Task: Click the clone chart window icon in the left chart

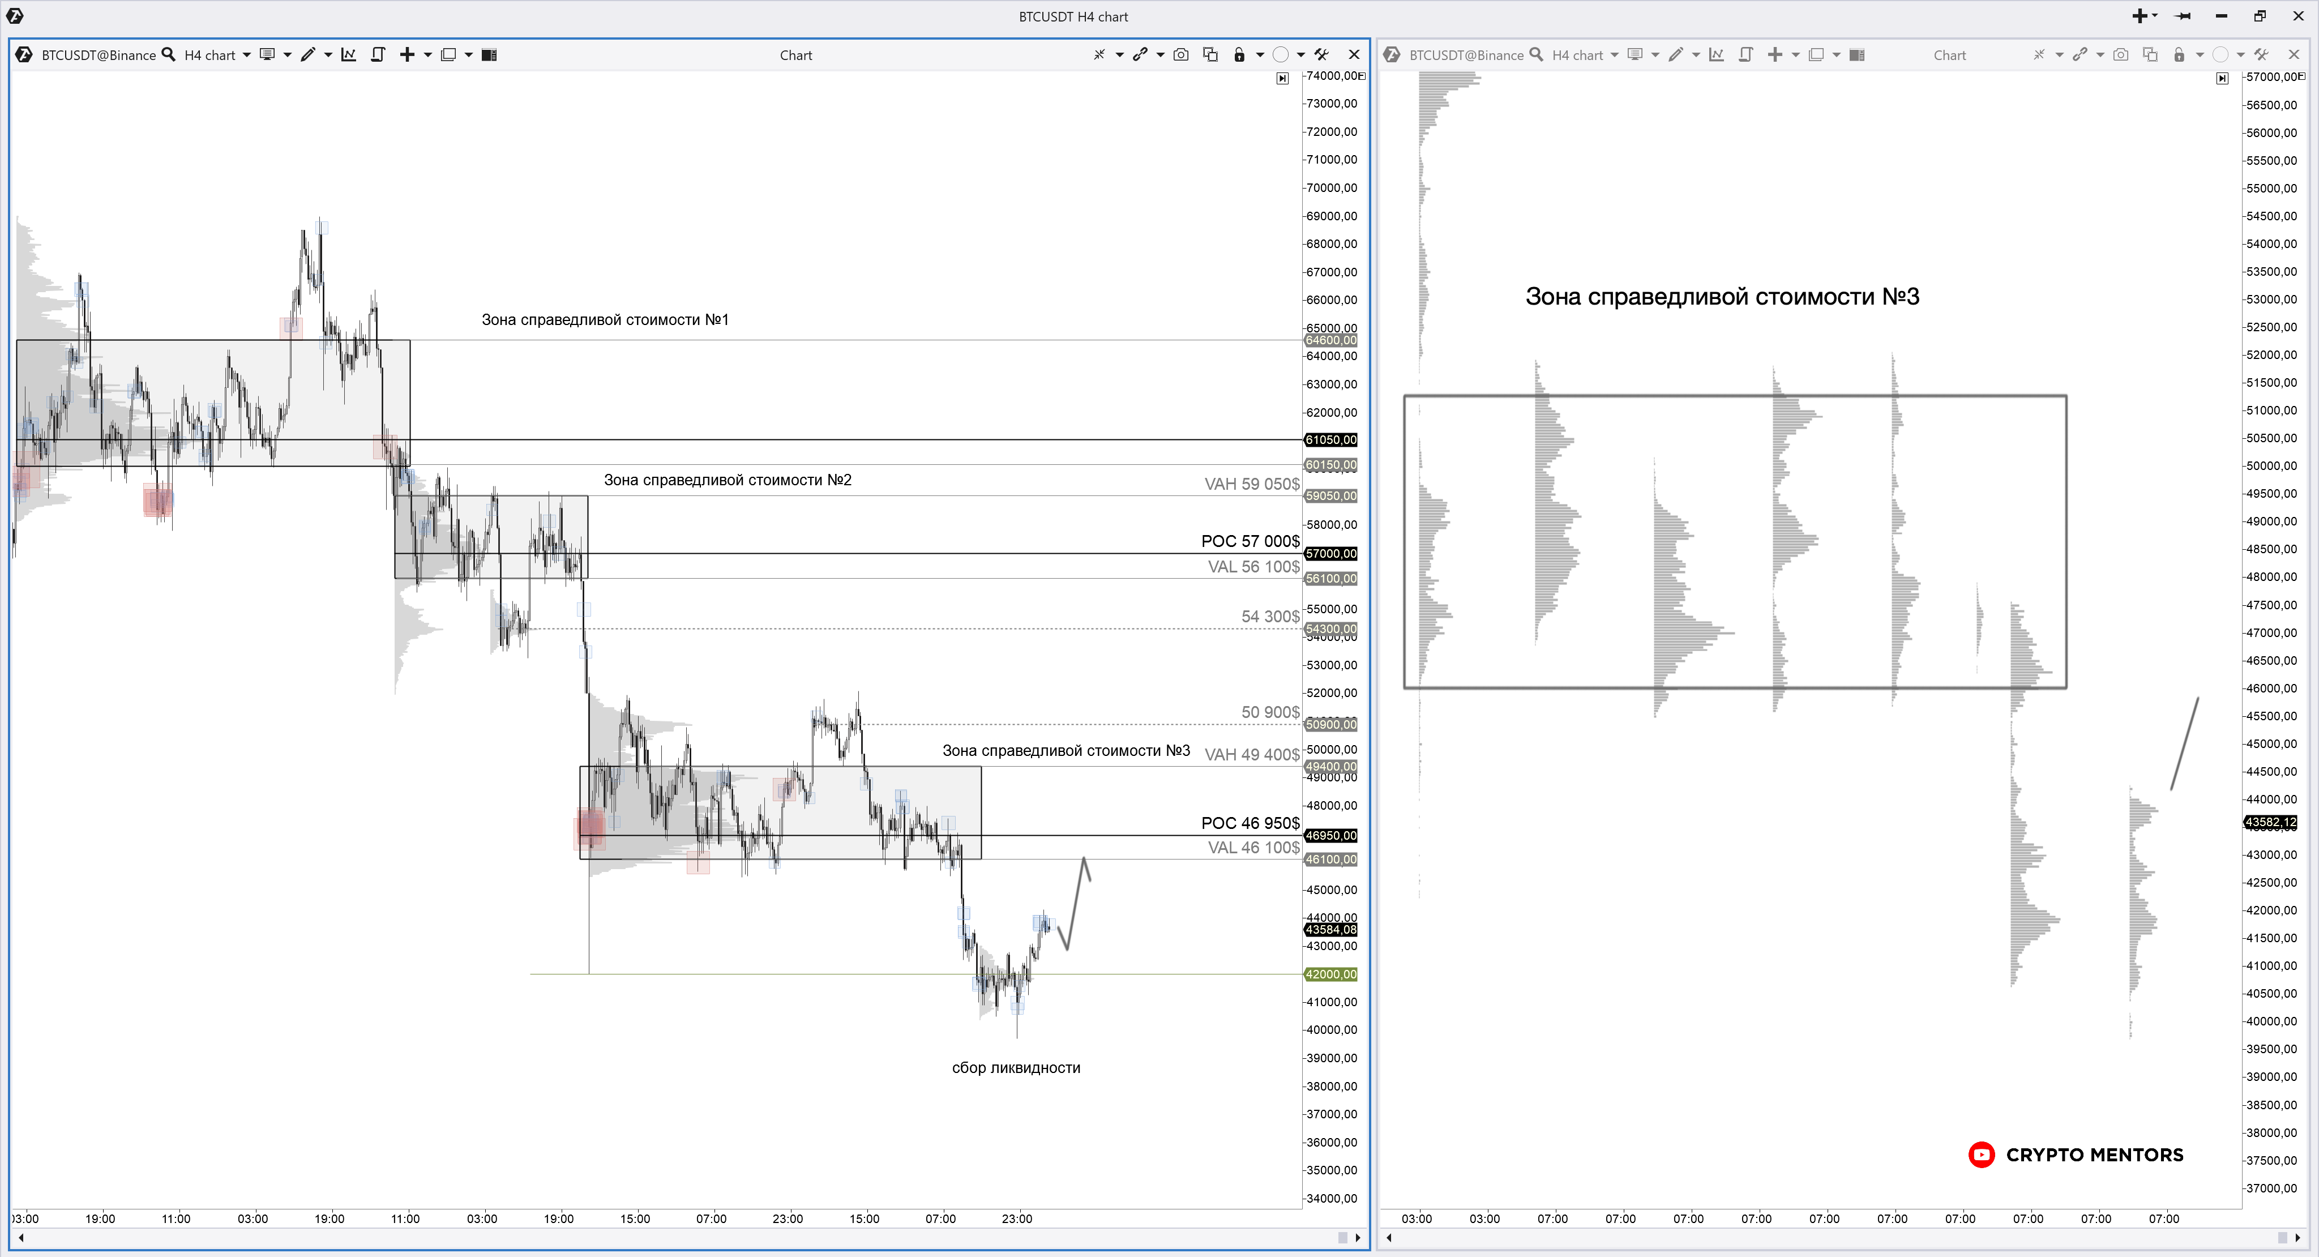Action: point(1211,55)
